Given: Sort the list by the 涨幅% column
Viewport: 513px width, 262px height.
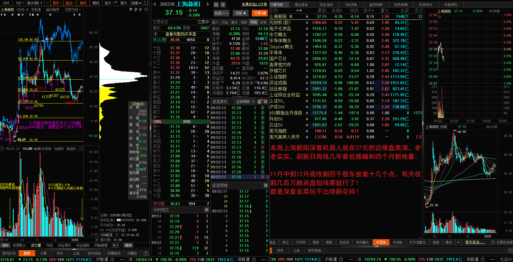Looking at the screenshot, I should point(337,10).
